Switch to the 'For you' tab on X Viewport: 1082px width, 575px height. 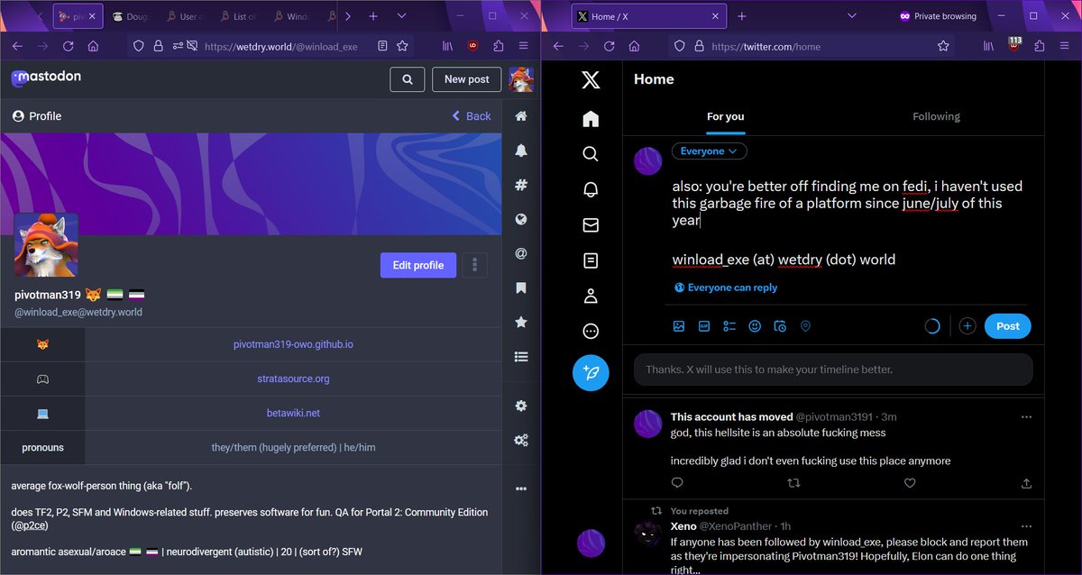coord(726,116)
